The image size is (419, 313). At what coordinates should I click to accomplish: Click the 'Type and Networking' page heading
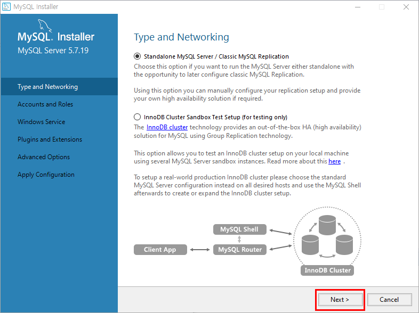click(181, 37)
